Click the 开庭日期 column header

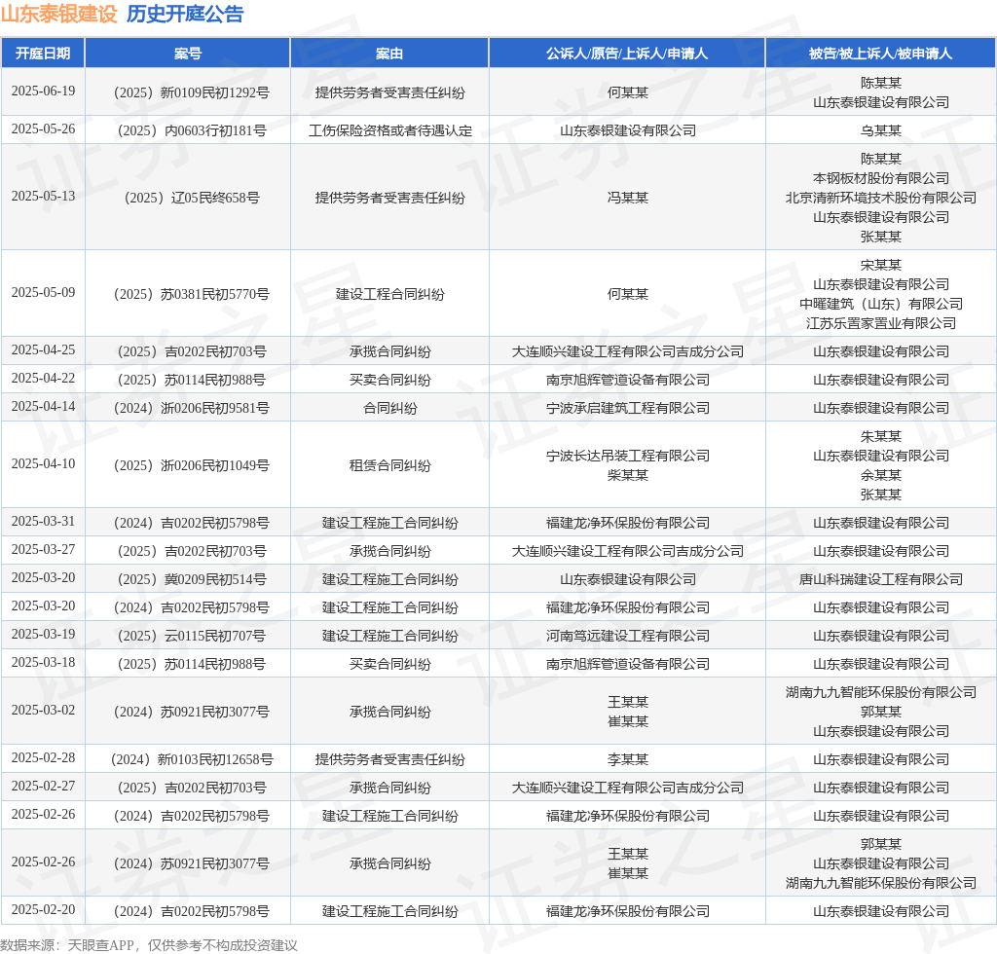pyautogui.click(x=43, y=54)
